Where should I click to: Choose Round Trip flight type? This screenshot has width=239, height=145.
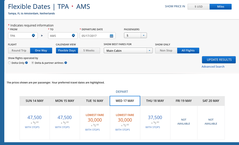pyautogui.click(x=19, y=50)
